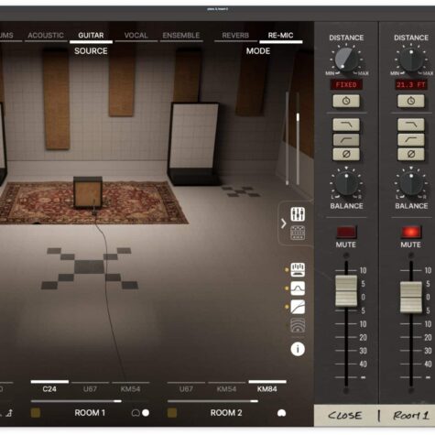The height and width of the screenshot is (435, 435).
Task: Open the rising-curve dynamics module icon
Action: (298, 307)
